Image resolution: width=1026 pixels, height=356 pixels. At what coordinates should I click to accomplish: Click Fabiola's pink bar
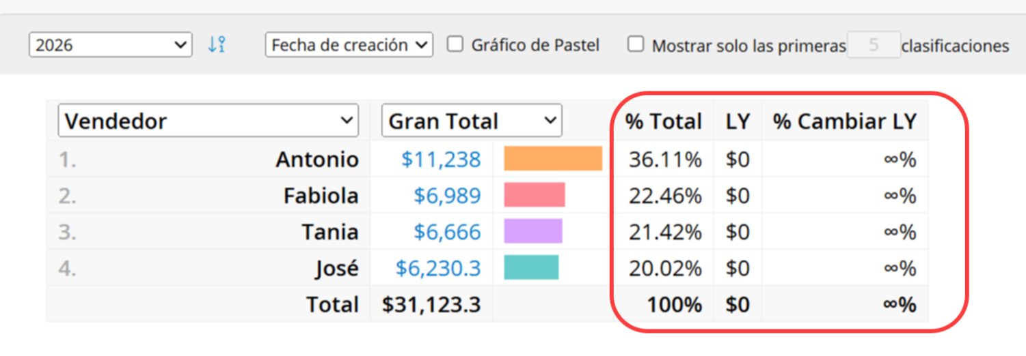pos(535,195)
